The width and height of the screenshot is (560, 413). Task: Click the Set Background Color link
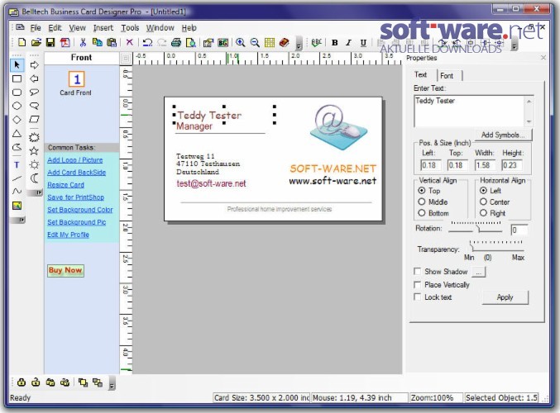pos(80,210)
